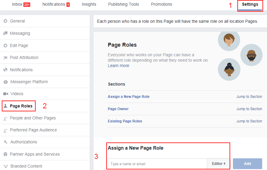Follow the Learn more link
The height and width of the screenshot is (170, 267).
[x=119, y=66]
